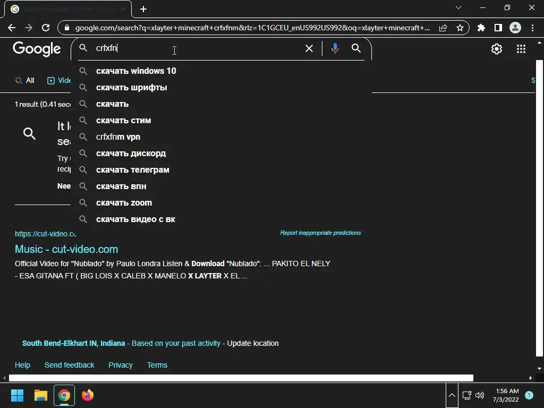Viewport: 544px width, 408px height.
Task: Select suggestion "скачать дискорд"
Action: (x=221, y=154)
